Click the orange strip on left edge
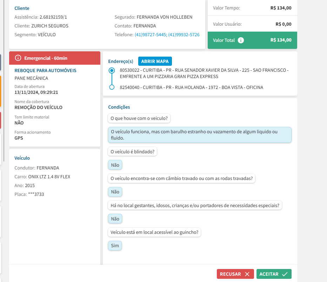The image size is (327, 282). [x=0, y=91]
